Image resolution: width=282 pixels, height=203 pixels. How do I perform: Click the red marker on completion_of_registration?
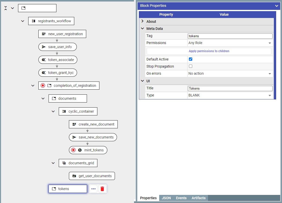43,86
